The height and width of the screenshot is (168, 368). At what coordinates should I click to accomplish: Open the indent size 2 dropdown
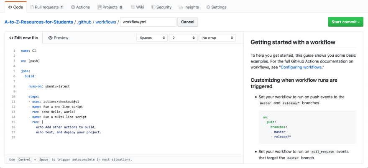(x=183, y=38)
